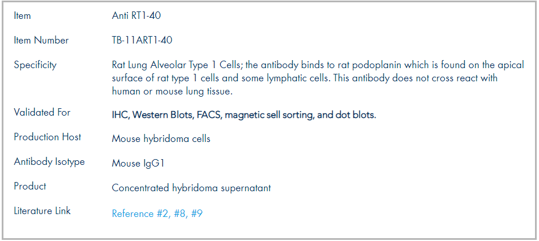Viewport: 539px width, 241px height.
Task: Click the Mouse IgG1 isotype value
Action: 138,163
